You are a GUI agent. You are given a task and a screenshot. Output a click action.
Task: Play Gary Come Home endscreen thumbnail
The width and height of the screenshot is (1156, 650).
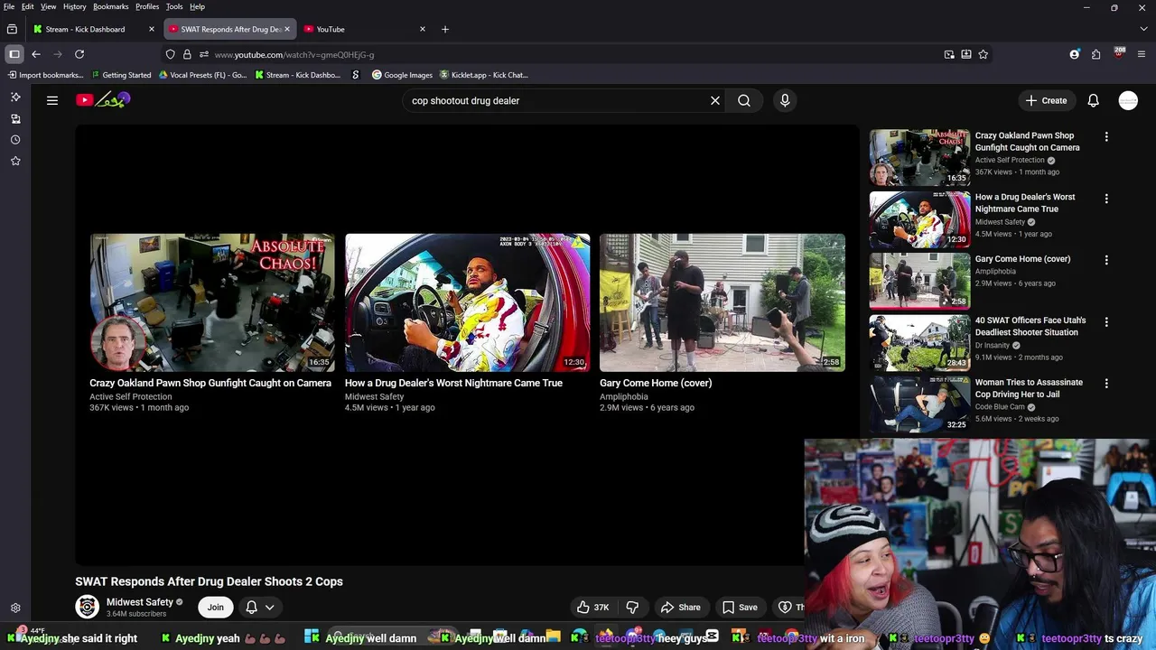722,302
